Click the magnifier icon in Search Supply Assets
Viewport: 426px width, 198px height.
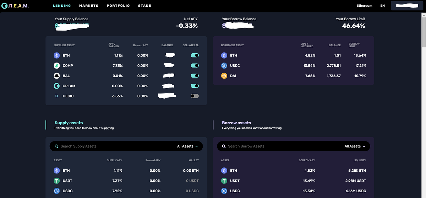point(56,146)
